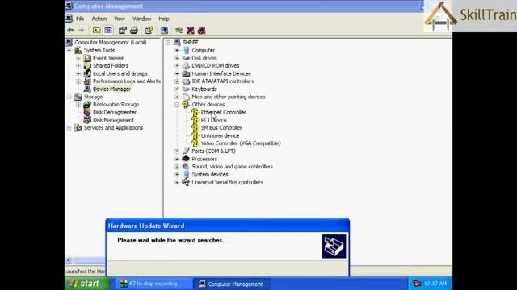Select the PCI Device entry
The image size is (517, 290).
click(x=213, y=120)
